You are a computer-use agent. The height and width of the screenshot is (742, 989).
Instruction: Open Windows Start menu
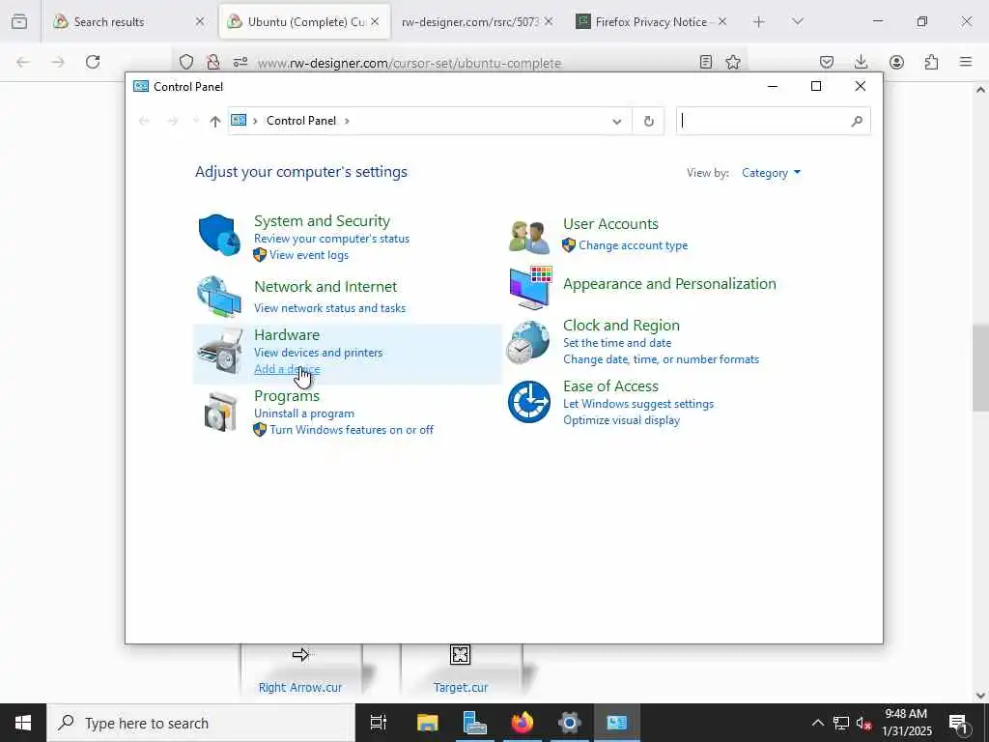coord(23,723)
